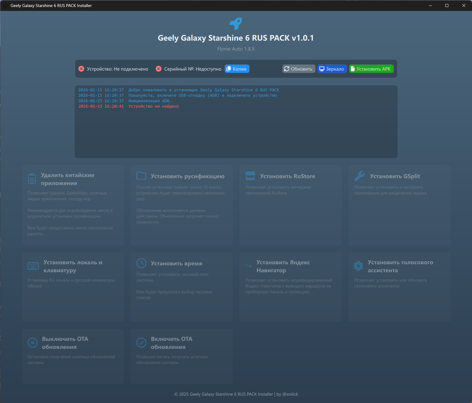Select Установить RuStore card title
The image size is (472, 403).
coord(287,176)
